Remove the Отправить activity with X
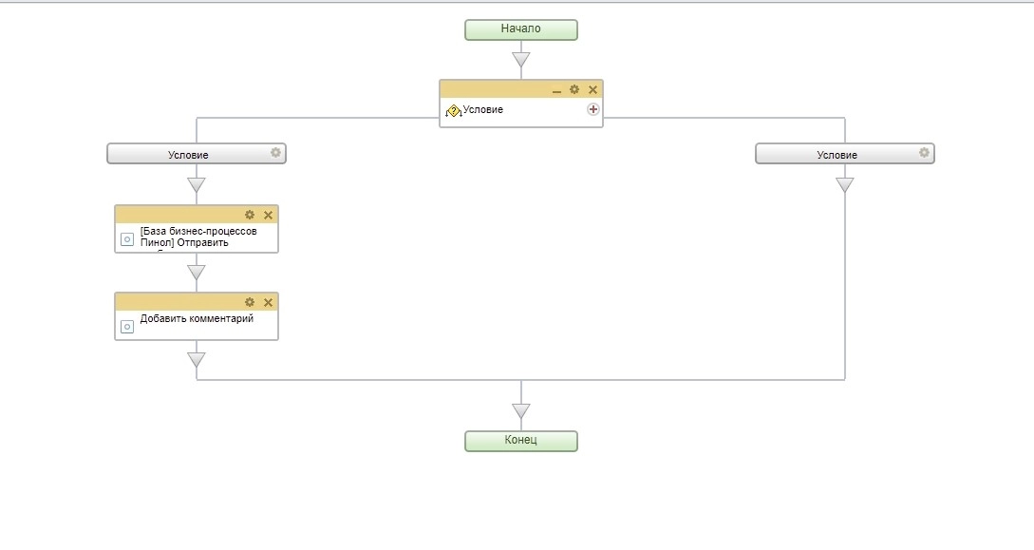Image resolution: width=1034 pixels, height=550 pixels. [268, 216]
